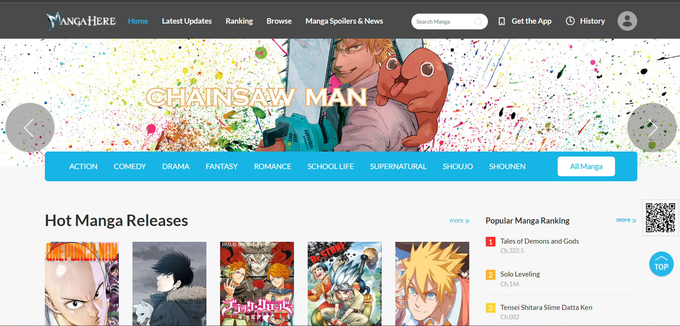Select the ROMANCE genre
680x326 pixels.
pyautogui.click(x=273, y=167)
